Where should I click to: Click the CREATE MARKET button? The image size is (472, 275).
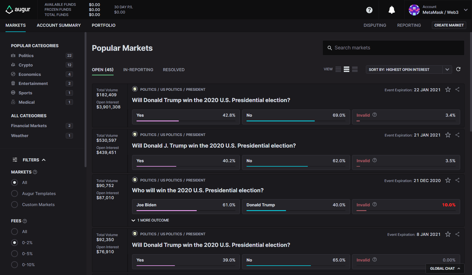pyautogui.click(x=449, y=25)
